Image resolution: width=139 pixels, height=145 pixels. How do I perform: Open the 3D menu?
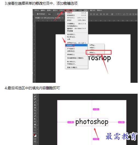80,10
